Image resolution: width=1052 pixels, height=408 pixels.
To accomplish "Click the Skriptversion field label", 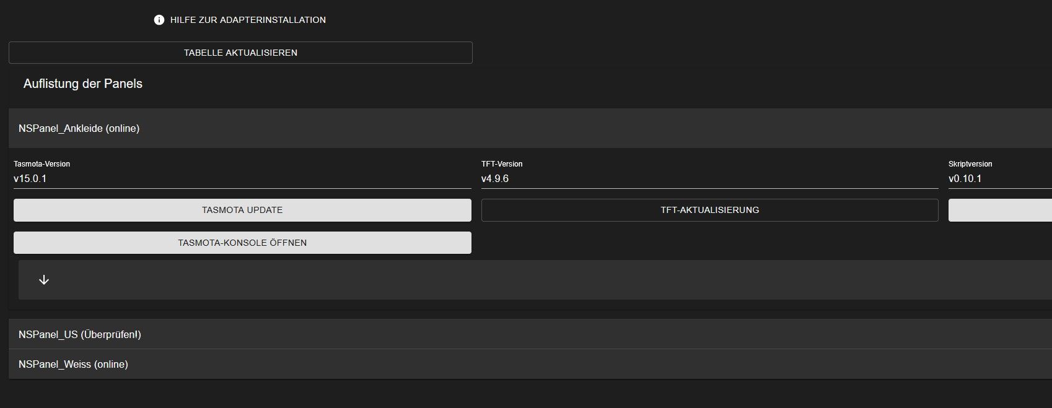I will [x=970, y=164].
